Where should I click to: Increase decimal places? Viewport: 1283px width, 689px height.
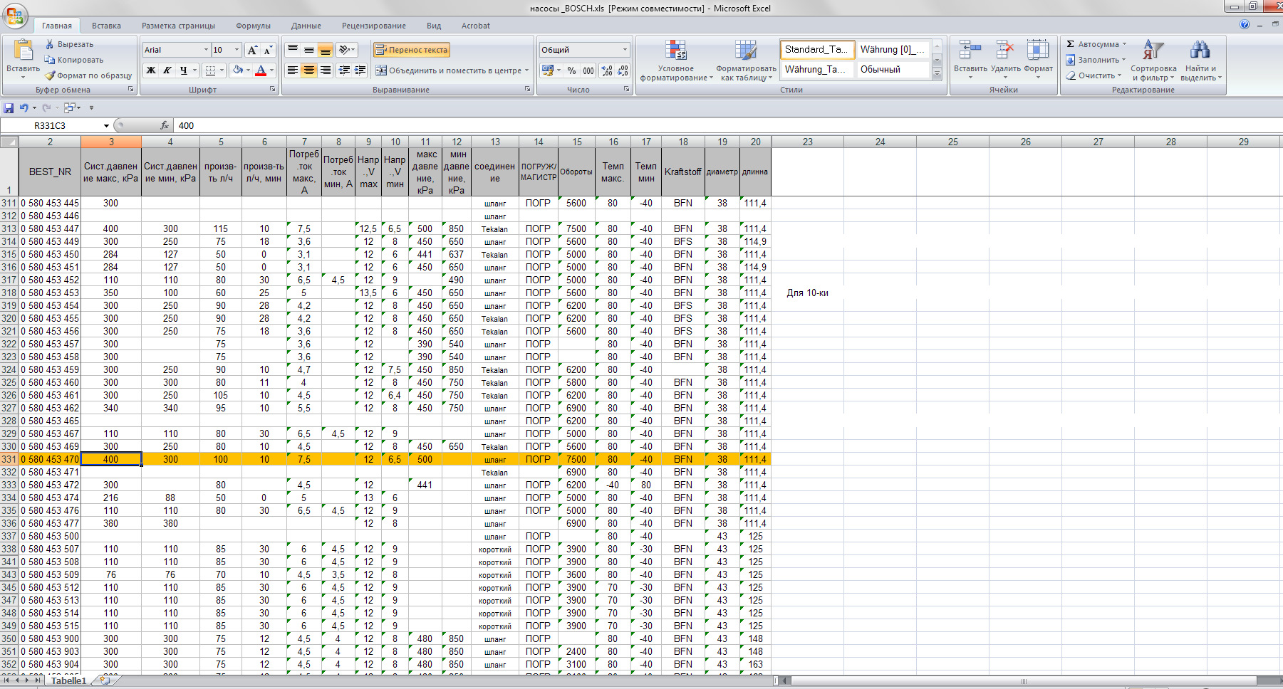pos(607,70)
